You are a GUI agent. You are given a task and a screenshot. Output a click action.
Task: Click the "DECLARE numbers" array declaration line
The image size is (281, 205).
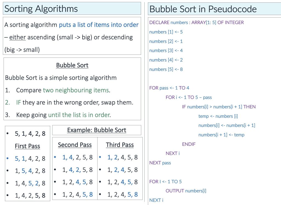click(x=196, y=22)
